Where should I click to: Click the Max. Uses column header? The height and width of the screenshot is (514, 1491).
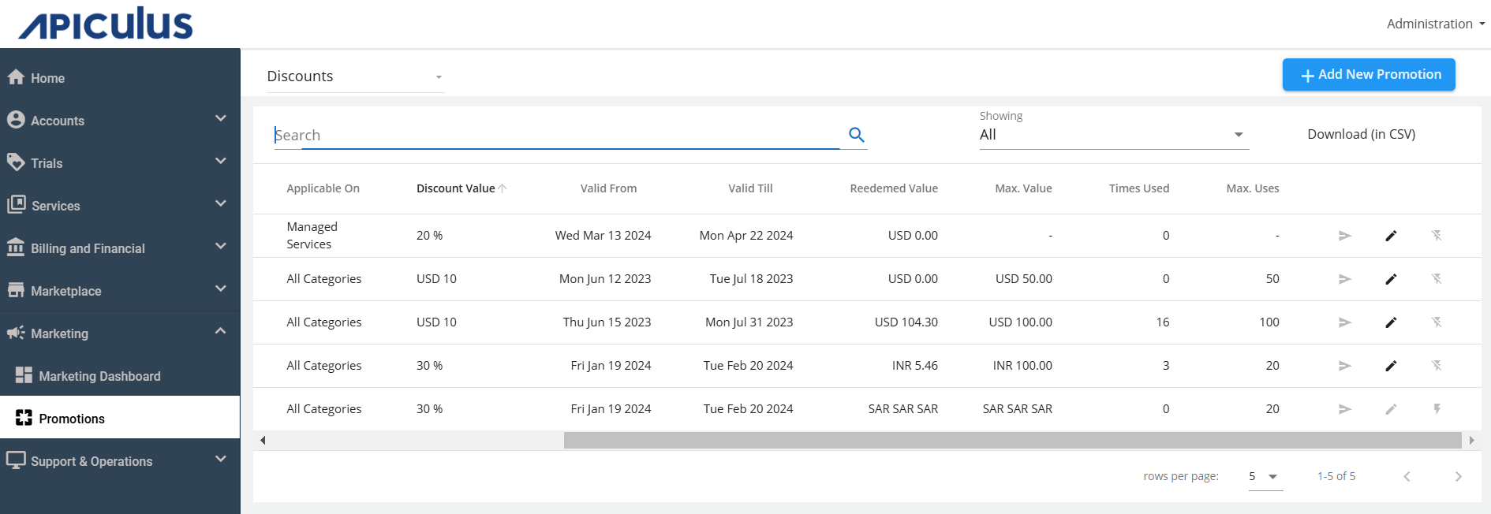click(x=1252, y=188)
